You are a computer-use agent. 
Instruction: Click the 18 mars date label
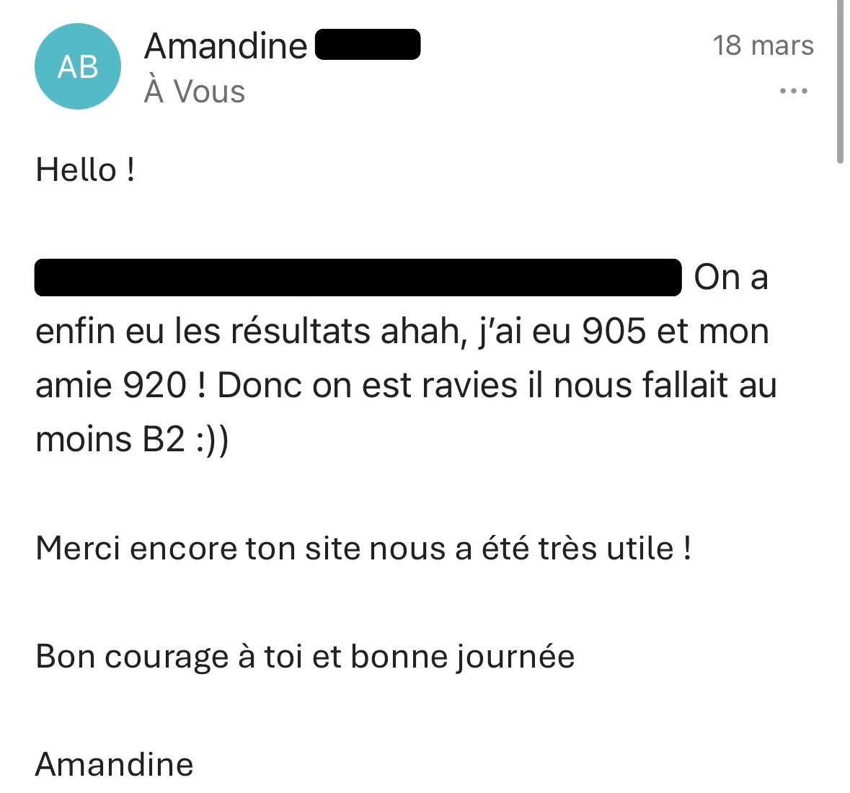[763, 45]
